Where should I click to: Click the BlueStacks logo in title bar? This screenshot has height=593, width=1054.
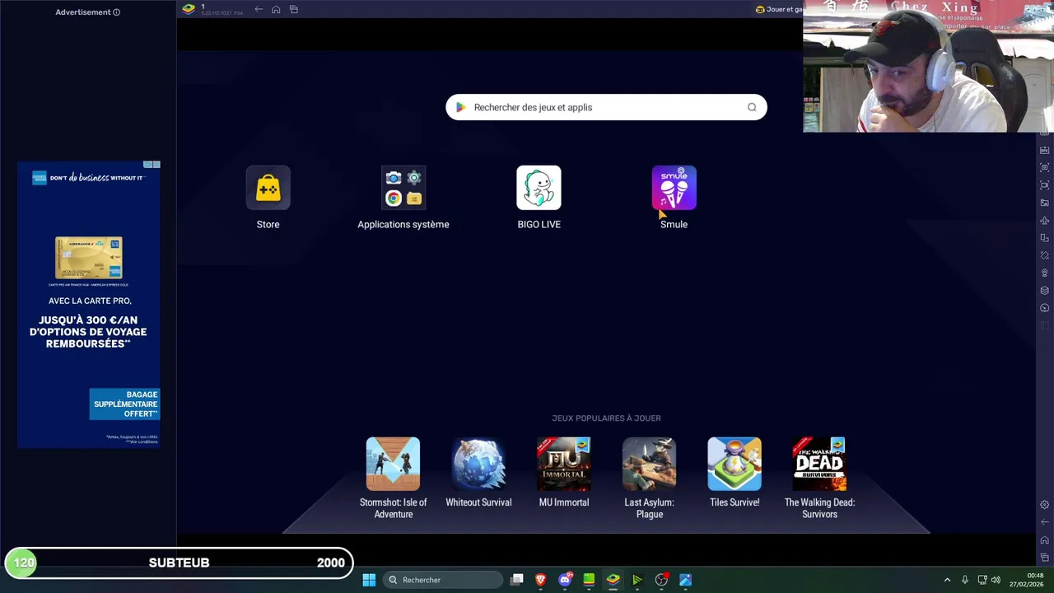(189, 9)
